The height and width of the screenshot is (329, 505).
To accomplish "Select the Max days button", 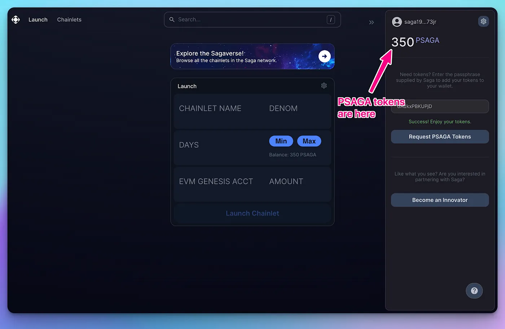I will click(x=309, y=141).
